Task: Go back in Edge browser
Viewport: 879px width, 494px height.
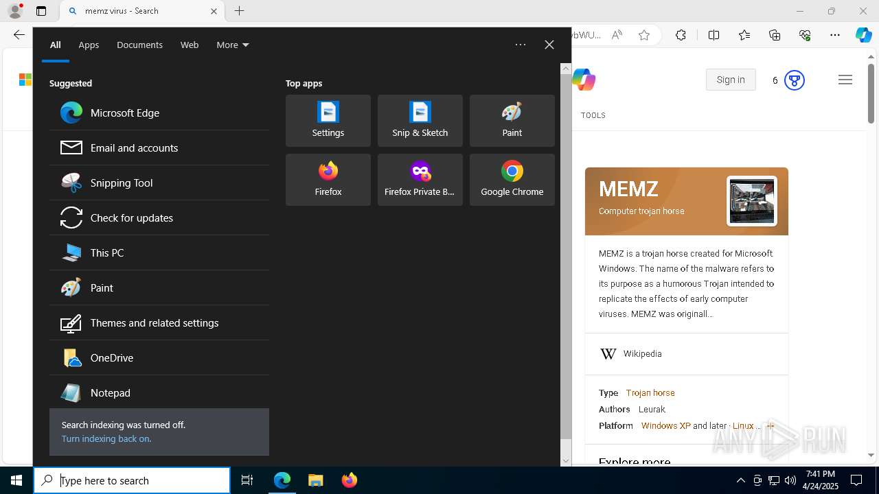Action: 19,35
